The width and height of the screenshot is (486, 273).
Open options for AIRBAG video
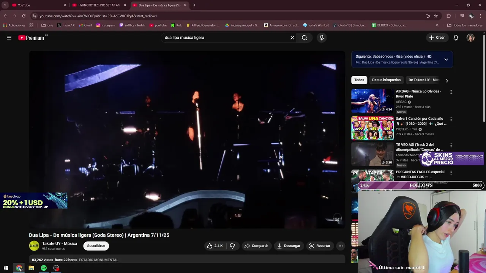451,92
